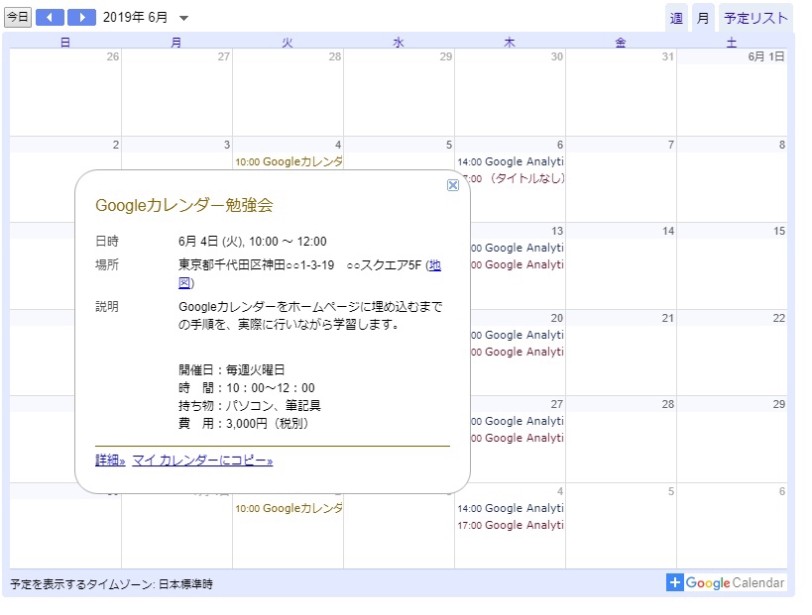Switch to the 月 view tab
Image resolution: width=812 pixels, height=615 pixels.
click(x=703, y=18)
